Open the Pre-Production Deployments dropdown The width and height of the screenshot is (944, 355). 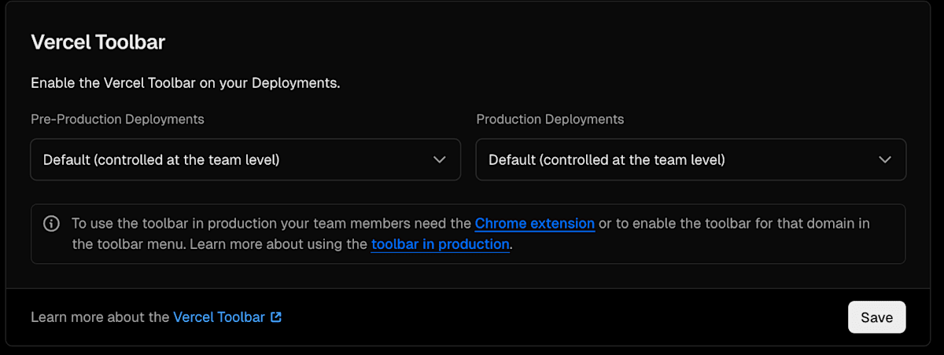245,159
